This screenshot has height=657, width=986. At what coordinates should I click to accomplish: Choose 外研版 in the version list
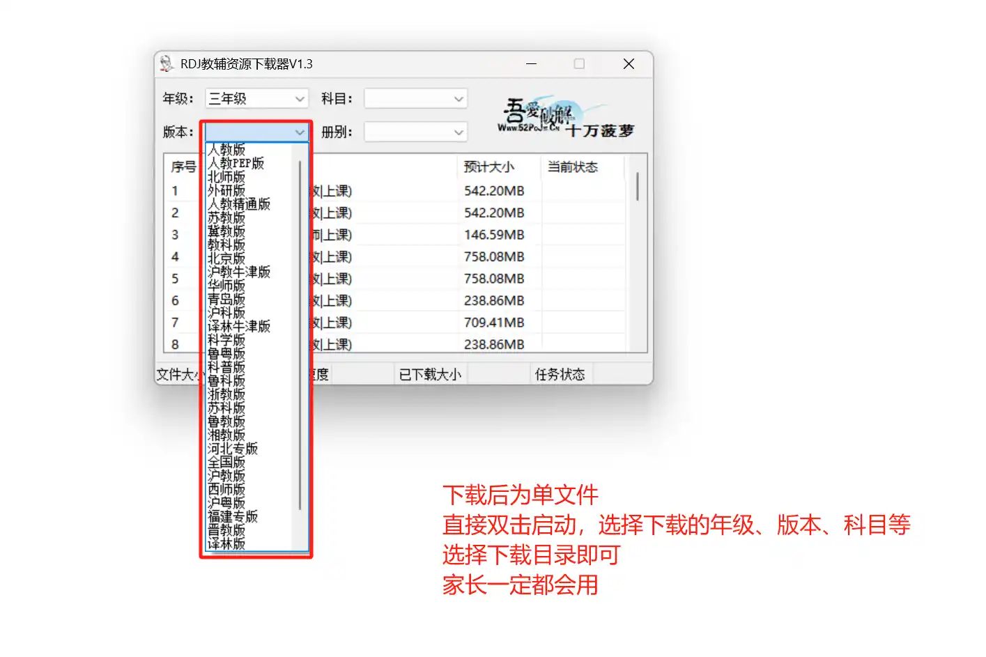(x=226, y=190)
